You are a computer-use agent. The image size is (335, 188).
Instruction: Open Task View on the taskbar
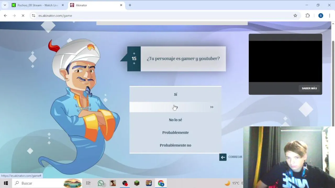pyautogui.click(x=88, y=183)
